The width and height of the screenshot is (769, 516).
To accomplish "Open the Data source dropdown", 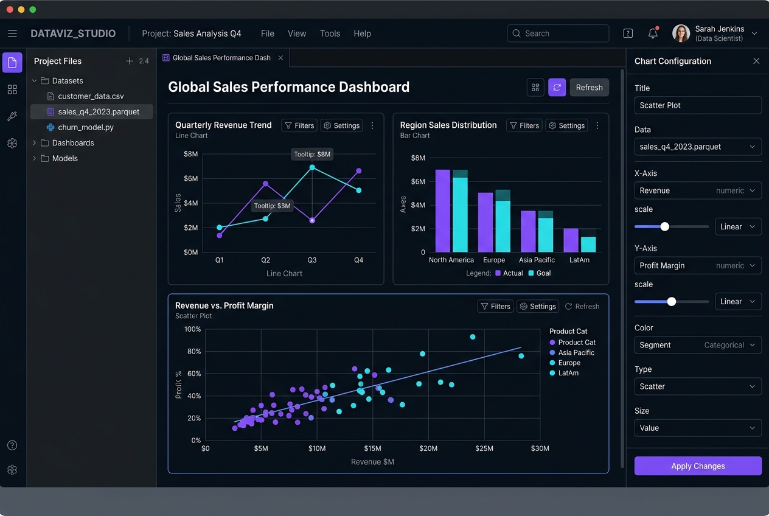I will (698, 147).
